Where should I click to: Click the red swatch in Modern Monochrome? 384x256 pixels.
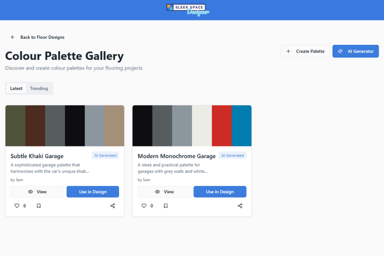click(222, 126)
